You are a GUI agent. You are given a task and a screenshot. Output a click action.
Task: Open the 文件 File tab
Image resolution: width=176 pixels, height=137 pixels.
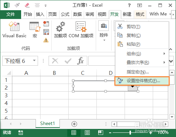(x=11, y=14)
